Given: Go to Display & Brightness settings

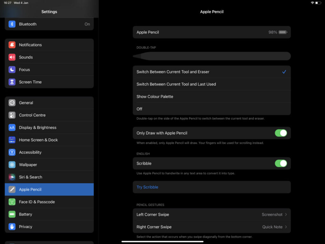Looking at the screenshot, I should pos(37,127).
